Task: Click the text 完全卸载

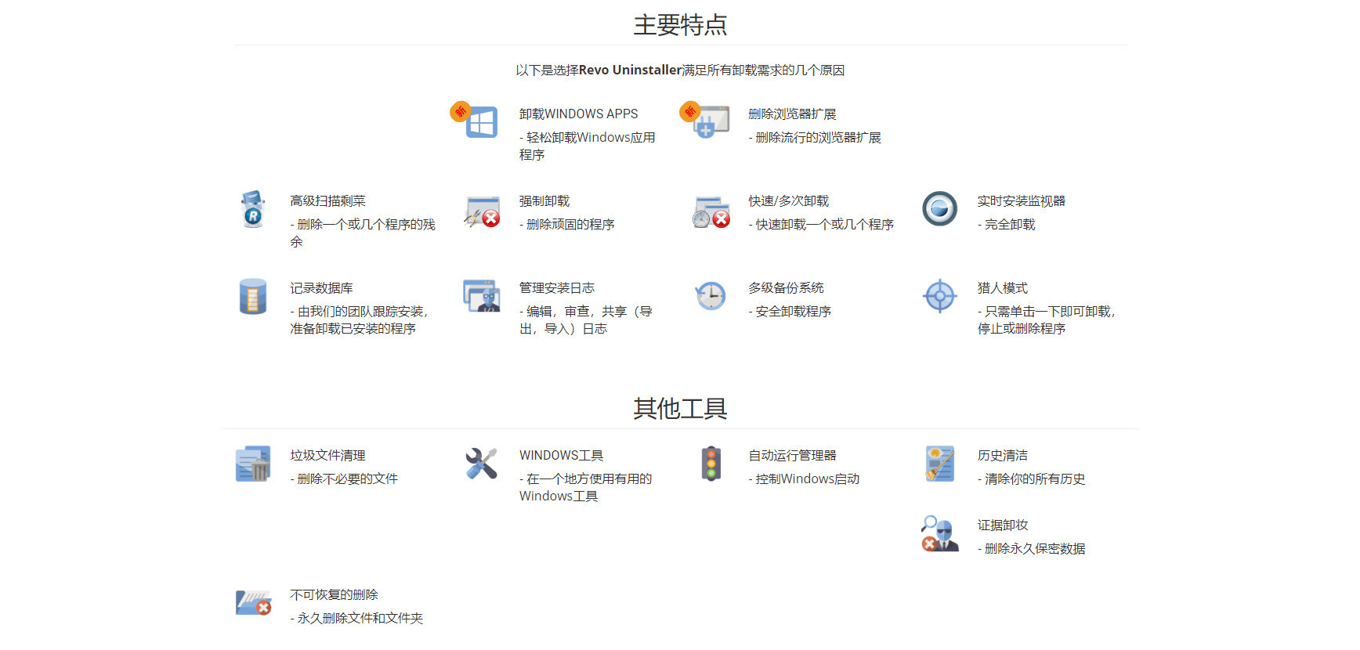Action: tap(1006, 225)
